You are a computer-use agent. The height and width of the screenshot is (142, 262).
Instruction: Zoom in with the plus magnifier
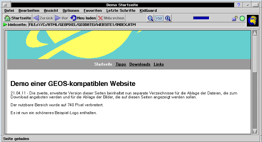point(168,18)
